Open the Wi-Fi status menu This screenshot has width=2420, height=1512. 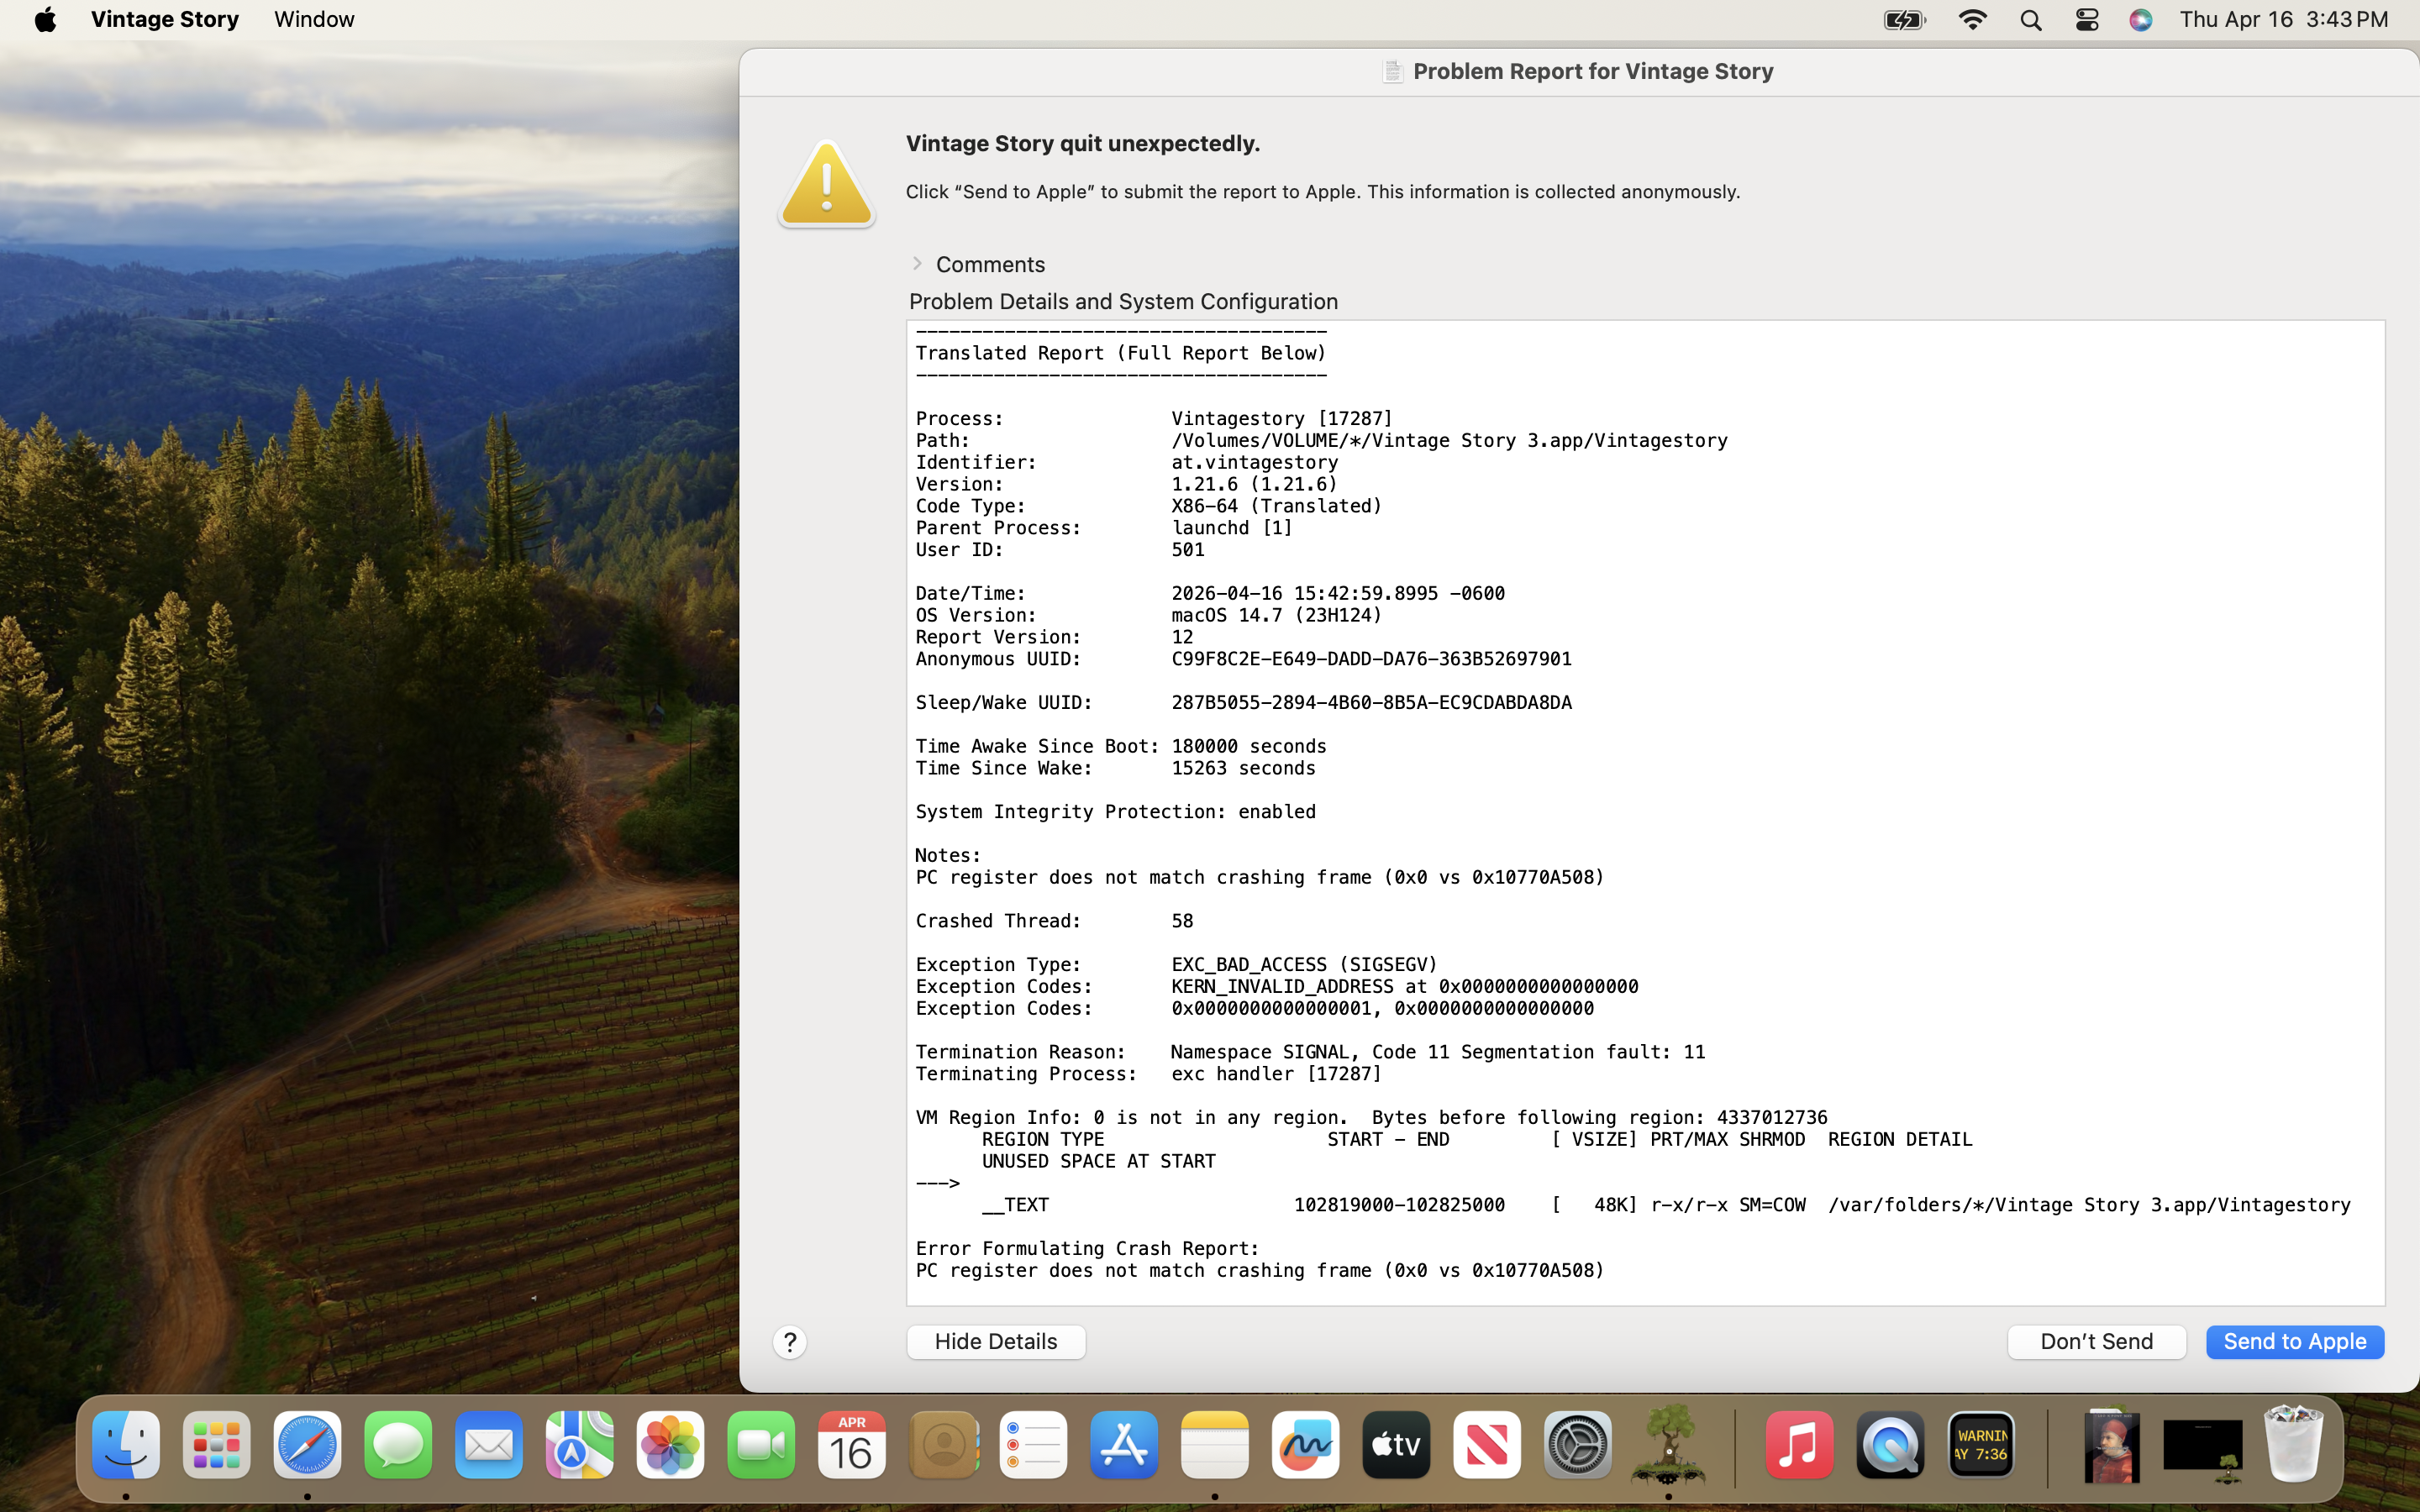click(1972, 20)
